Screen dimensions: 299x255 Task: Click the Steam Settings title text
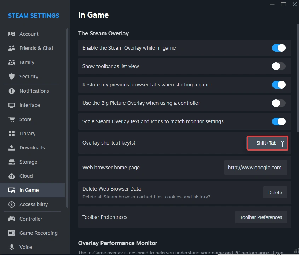tap(34, 16)
